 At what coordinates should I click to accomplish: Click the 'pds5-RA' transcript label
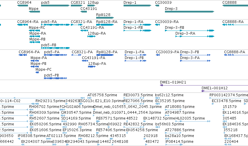click(49, 22)
